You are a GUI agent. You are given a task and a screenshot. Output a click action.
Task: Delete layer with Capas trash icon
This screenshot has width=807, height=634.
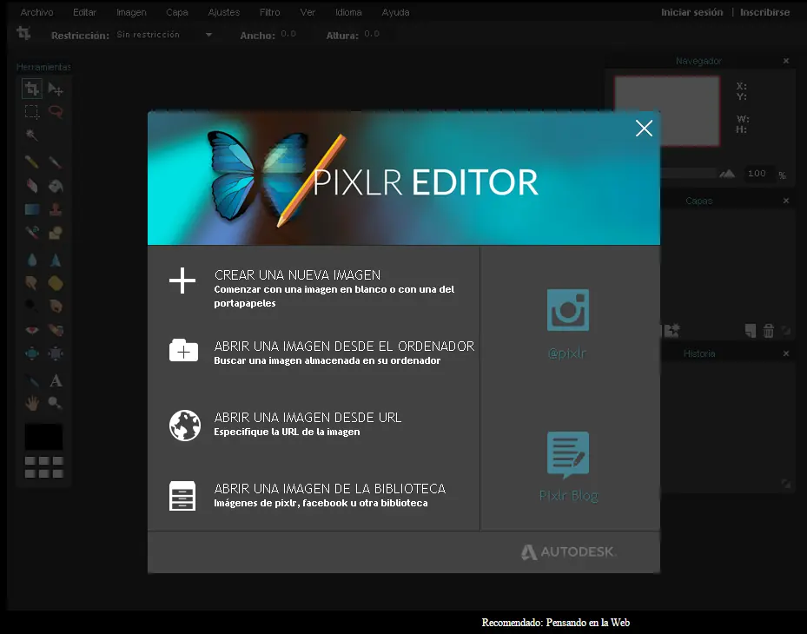tap(769, 330)
